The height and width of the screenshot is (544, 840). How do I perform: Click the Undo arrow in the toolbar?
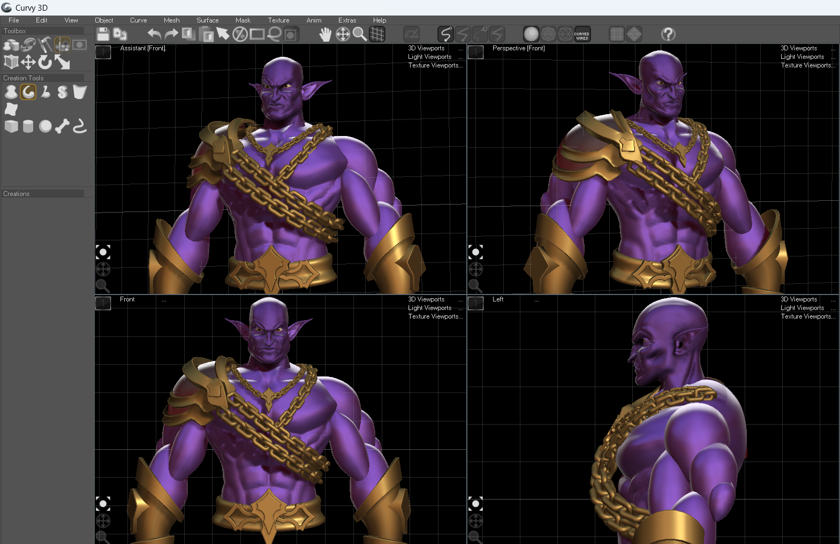[154, 34]
